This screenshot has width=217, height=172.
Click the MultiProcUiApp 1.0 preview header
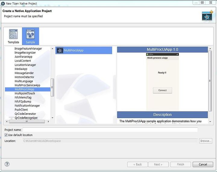click(x=162, y=49)
